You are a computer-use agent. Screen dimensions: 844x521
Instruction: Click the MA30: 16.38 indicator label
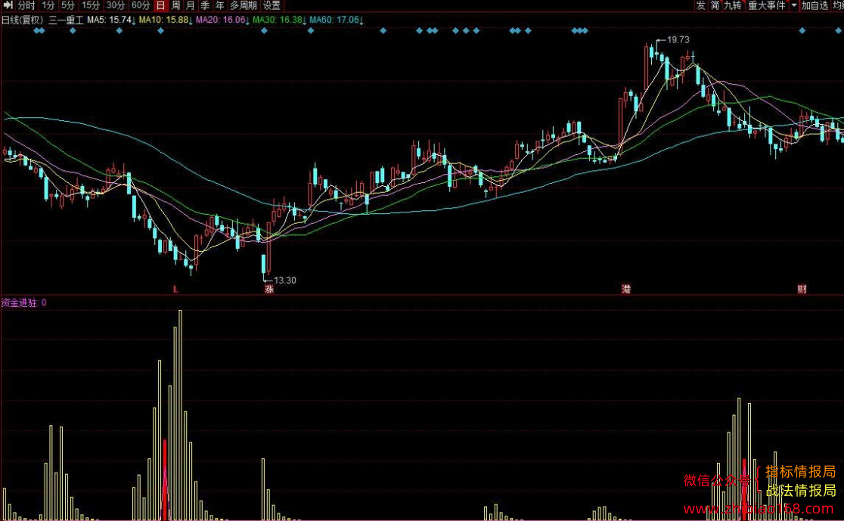279,20
